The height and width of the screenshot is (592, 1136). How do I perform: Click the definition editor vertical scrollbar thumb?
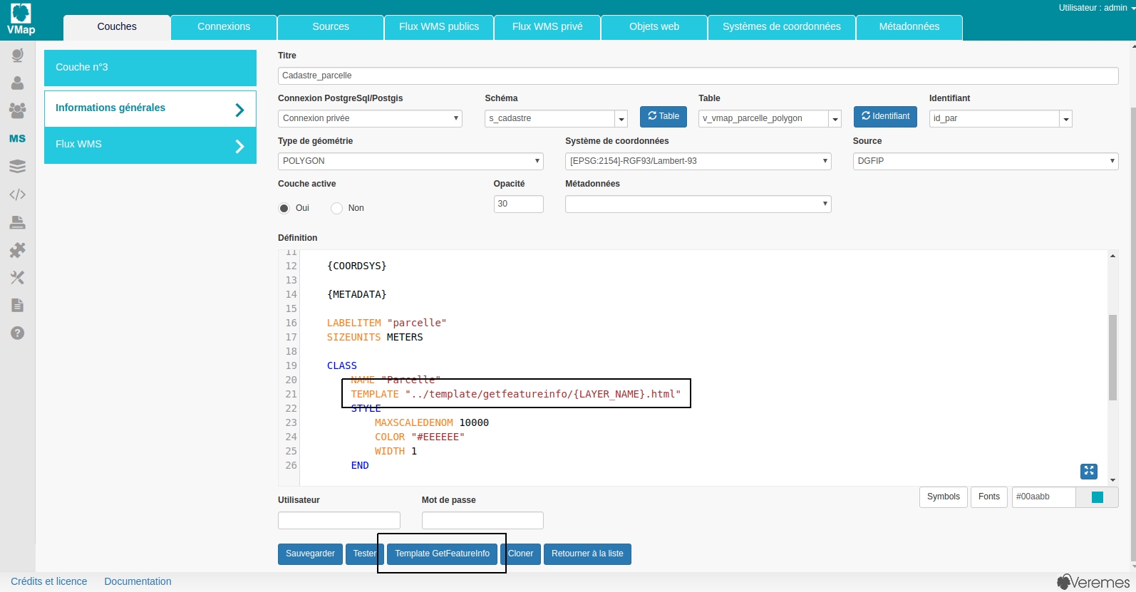pyautogui.click(x=1112, y=358)
